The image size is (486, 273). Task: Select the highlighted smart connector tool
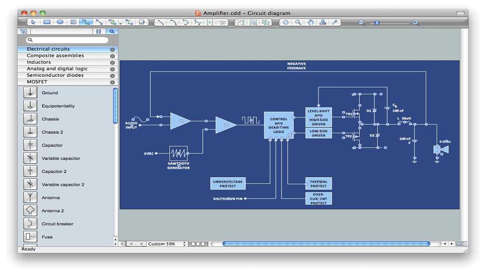tap(86, 22)
